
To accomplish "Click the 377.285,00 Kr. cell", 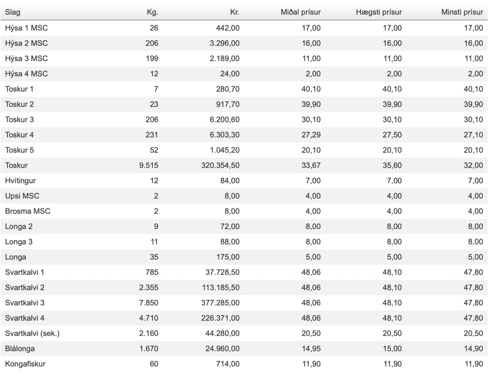I will (220, 303).
